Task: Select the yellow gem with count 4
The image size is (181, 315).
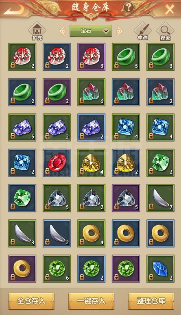Action: 91,163
